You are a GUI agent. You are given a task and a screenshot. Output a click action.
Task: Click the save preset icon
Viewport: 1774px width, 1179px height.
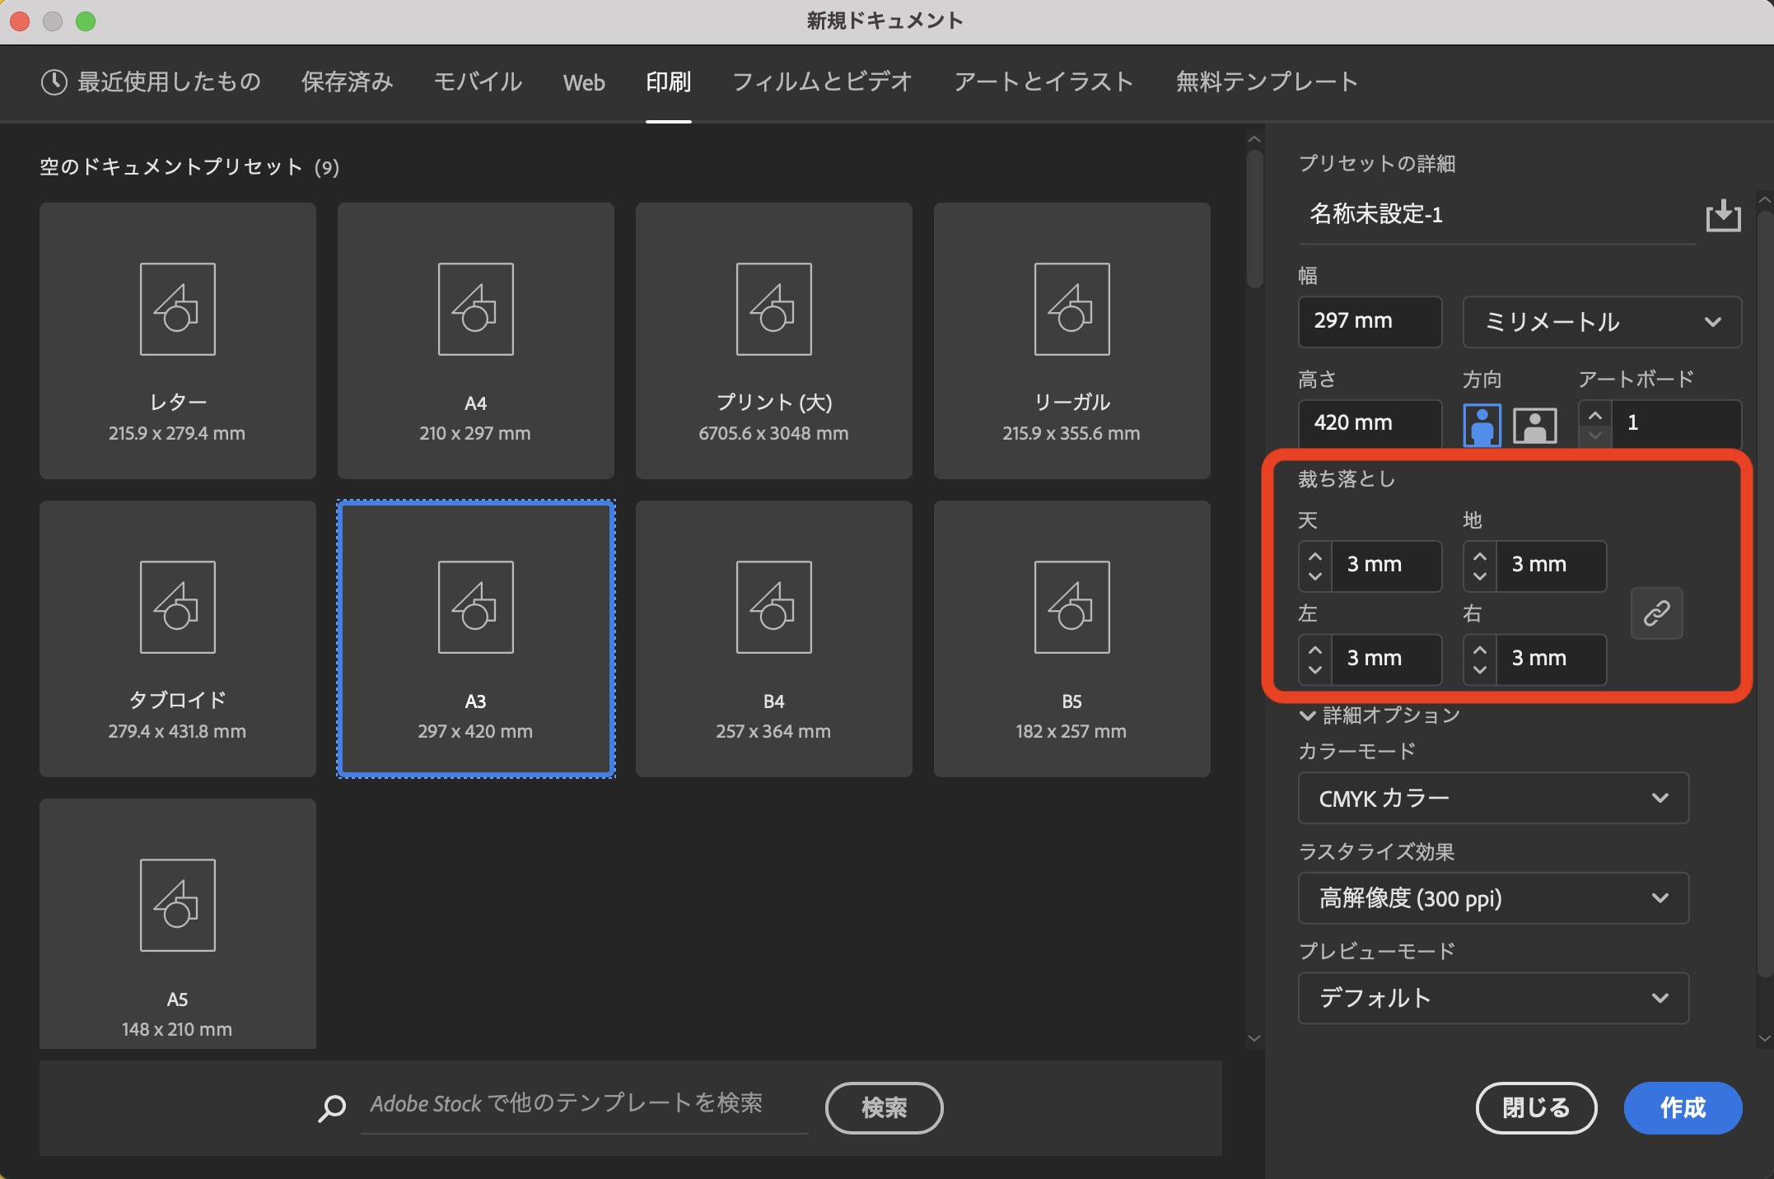(x=1723, y=216)
